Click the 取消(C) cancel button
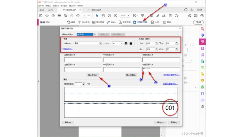Image resolution: width=243 pixels, height=137 pixels. [174, 122]
